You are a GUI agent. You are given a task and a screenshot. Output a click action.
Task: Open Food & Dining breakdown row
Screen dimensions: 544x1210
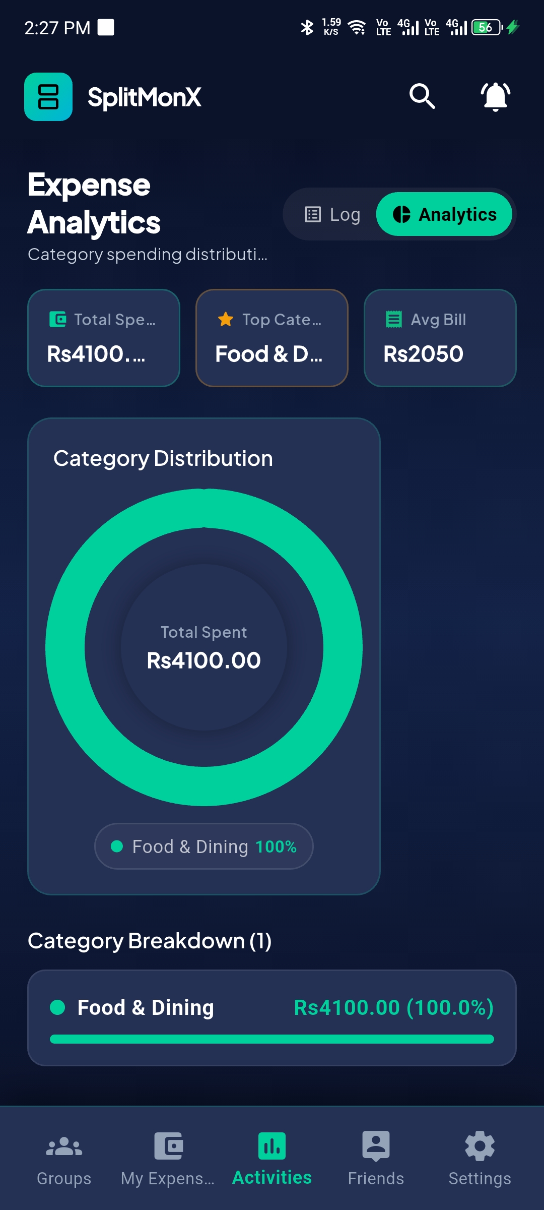click(272, 1018)
